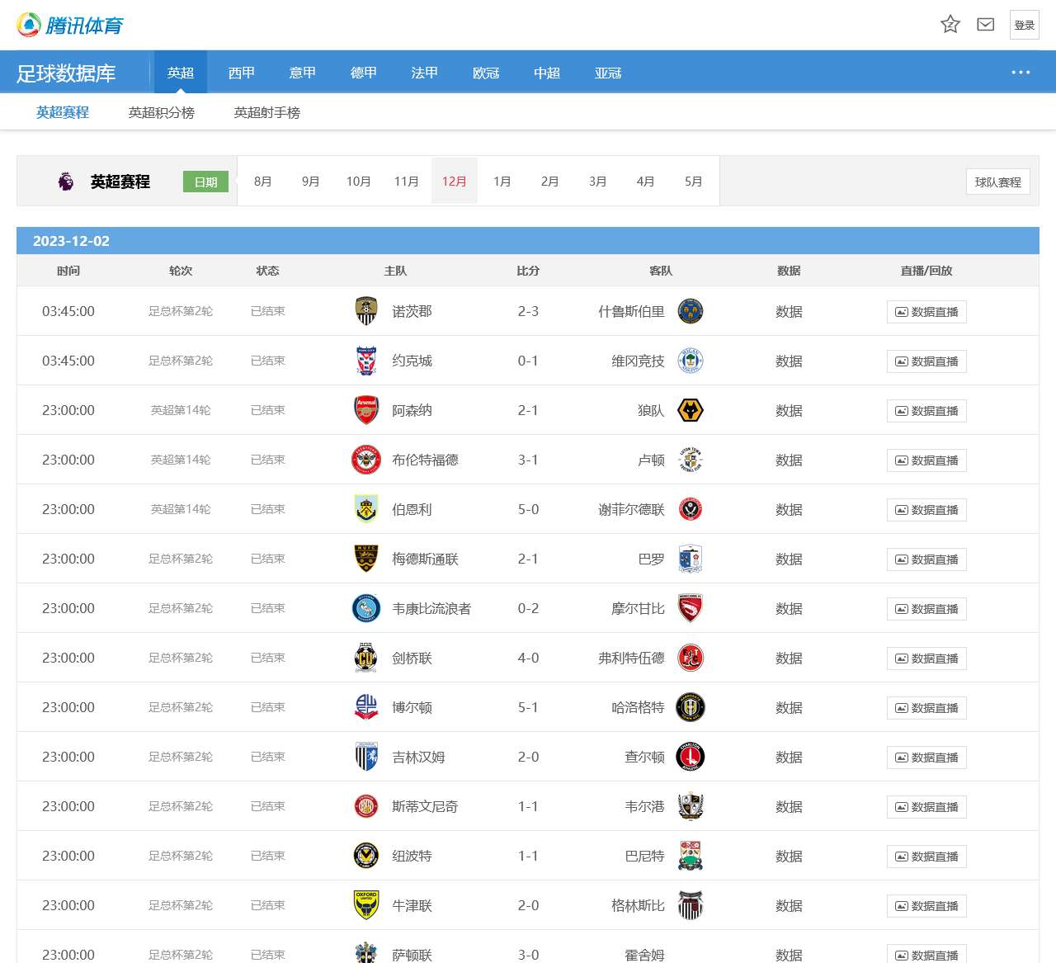Open 数据直播 for 博尔顿 match

click(926, 708)
